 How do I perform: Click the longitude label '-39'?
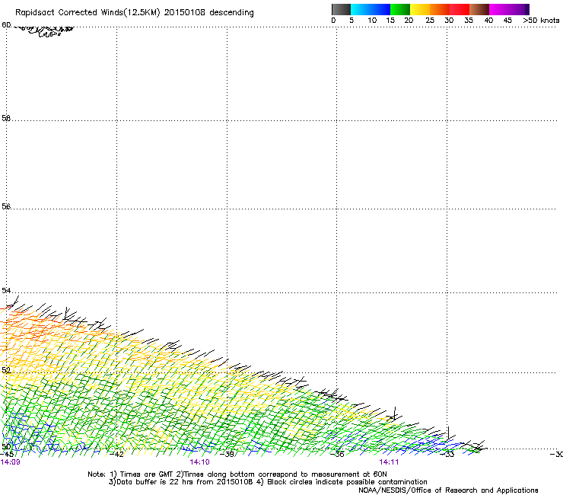point(227,455)
